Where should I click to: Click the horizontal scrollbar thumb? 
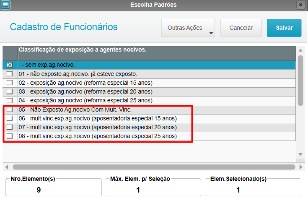click(x=154, y=167)
